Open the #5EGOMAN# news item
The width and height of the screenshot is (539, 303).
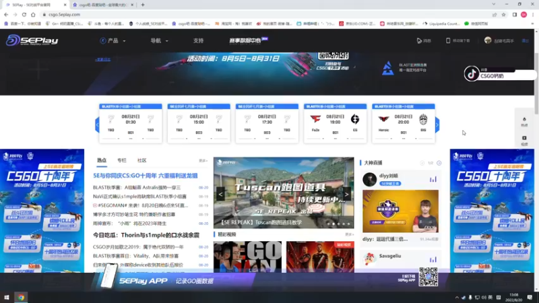[141, 205]
